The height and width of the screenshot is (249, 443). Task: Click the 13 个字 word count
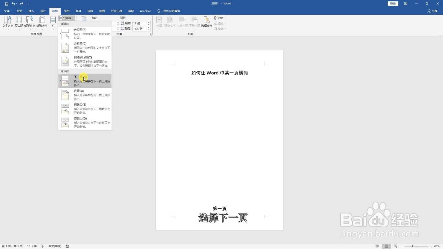[32, 246]
